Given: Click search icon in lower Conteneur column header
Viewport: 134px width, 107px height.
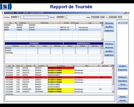Looking at the screenshot, I should pos(47,66).
